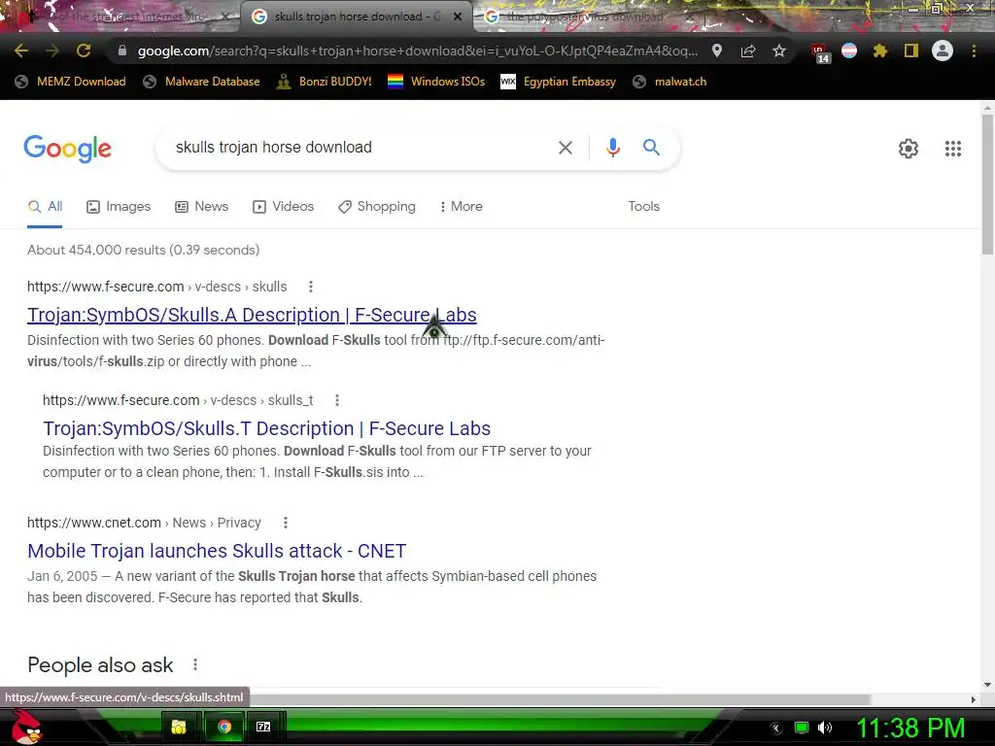Click the f-secure.com v-descs skulls_t breadcrumb
The width and height of the screenshot is (995, 746).
pyautogui.click(x=179, y=400)
